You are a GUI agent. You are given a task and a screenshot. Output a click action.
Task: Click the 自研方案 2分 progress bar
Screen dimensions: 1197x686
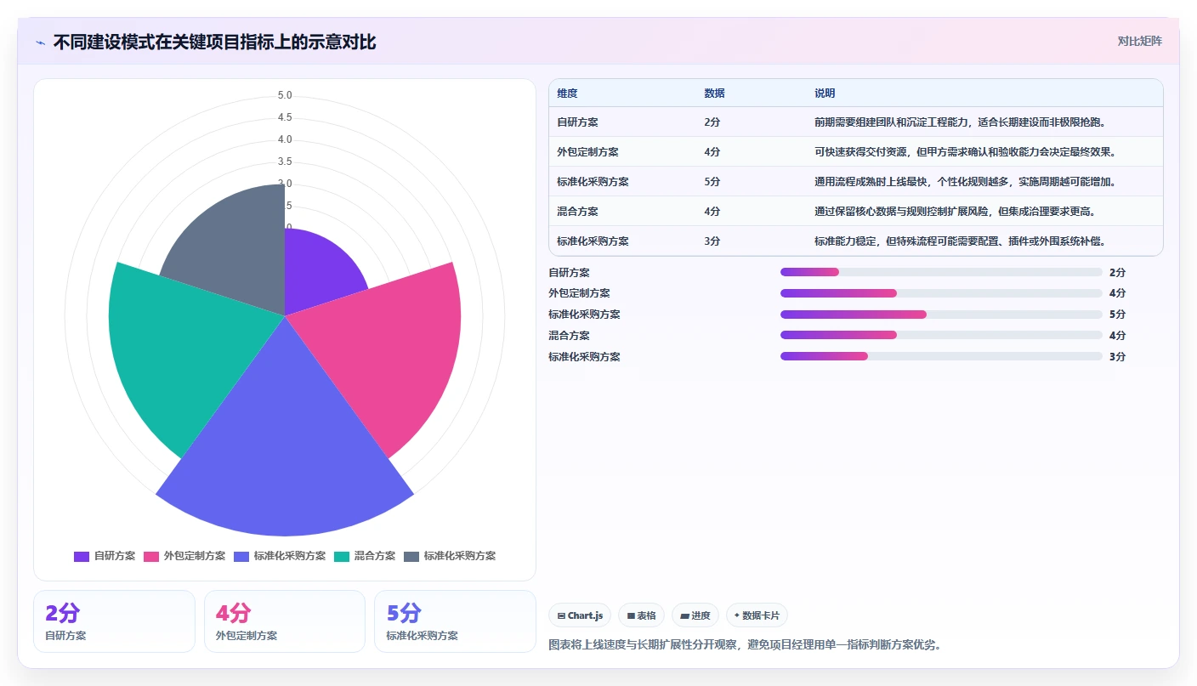pyautogui.click(x=941, y=272)
